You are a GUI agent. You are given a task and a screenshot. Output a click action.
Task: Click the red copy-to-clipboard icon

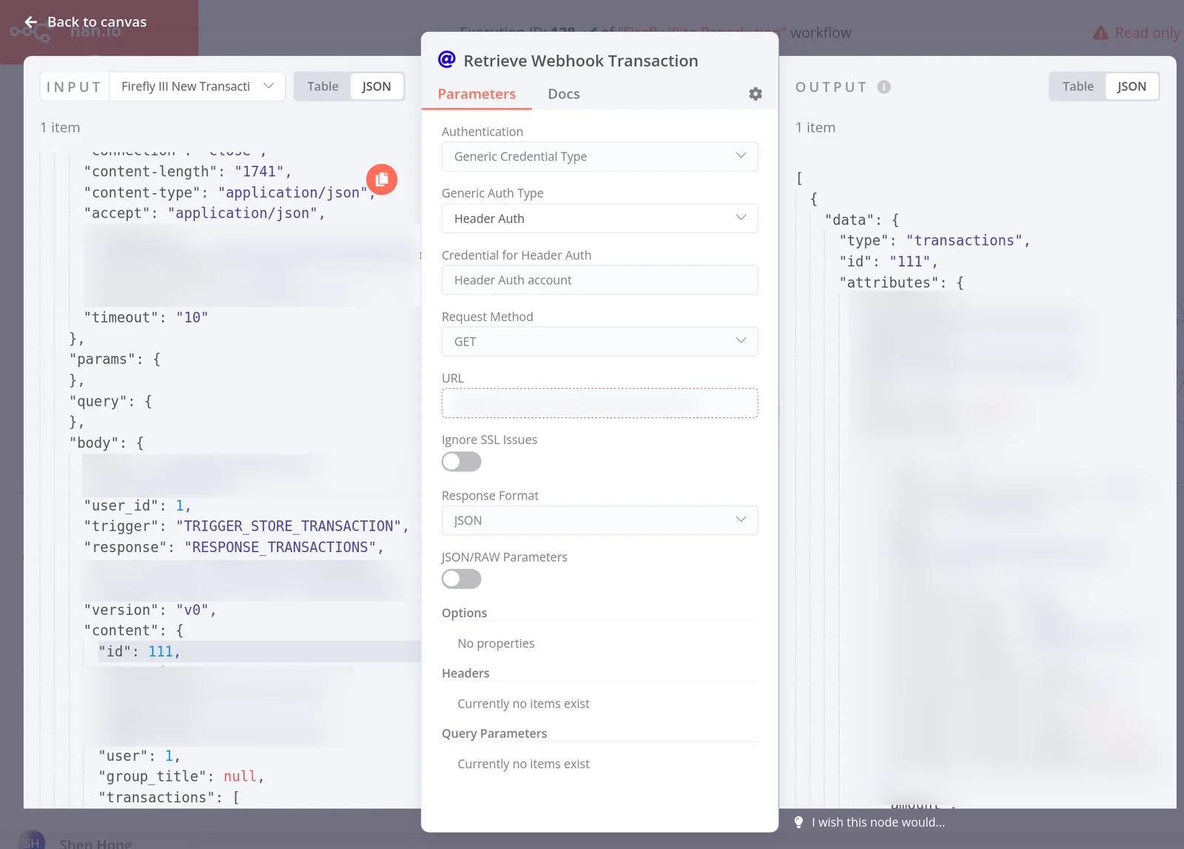[x=382, y=179]
